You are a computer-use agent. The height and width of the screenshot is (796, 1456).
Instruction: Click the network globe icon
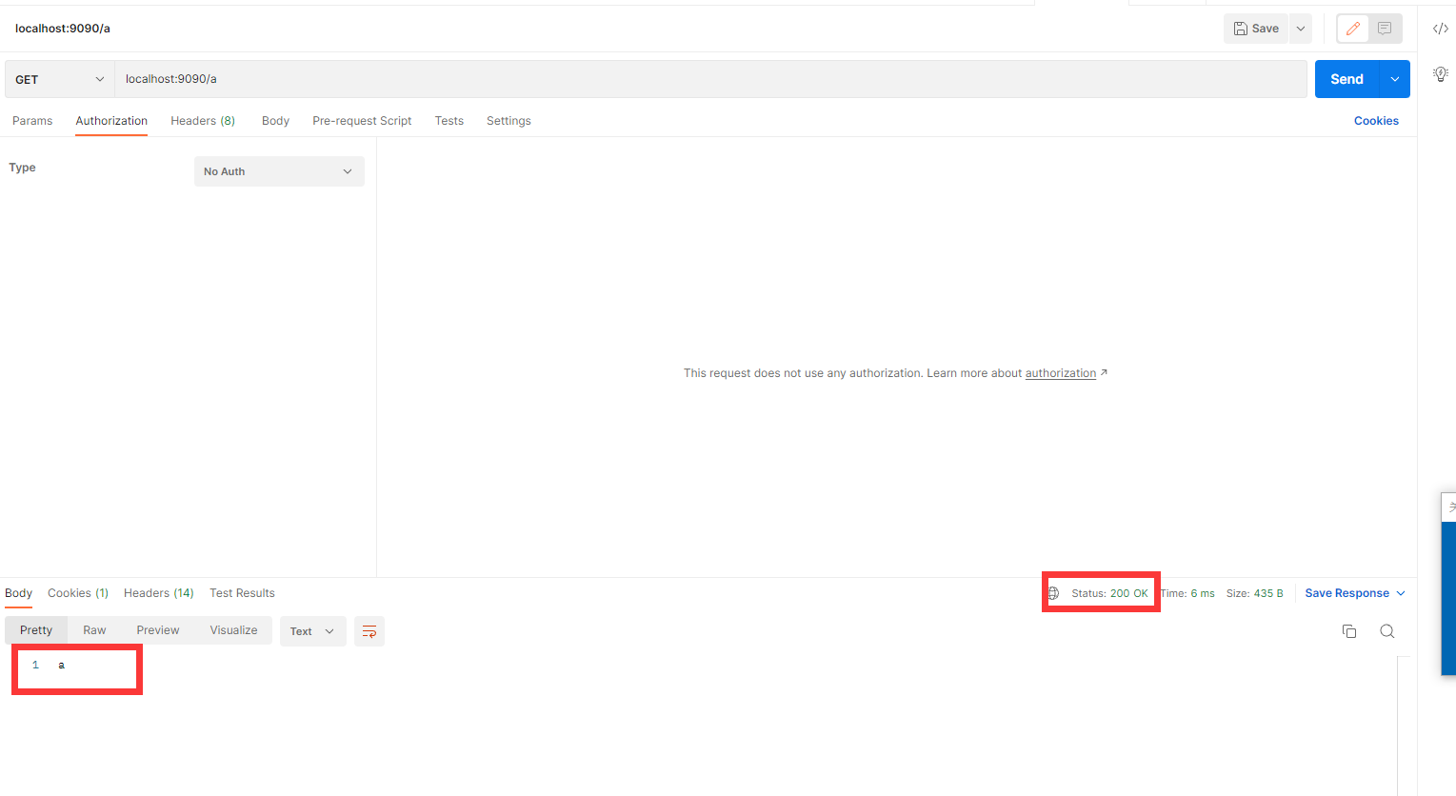tap(1053, 593)
